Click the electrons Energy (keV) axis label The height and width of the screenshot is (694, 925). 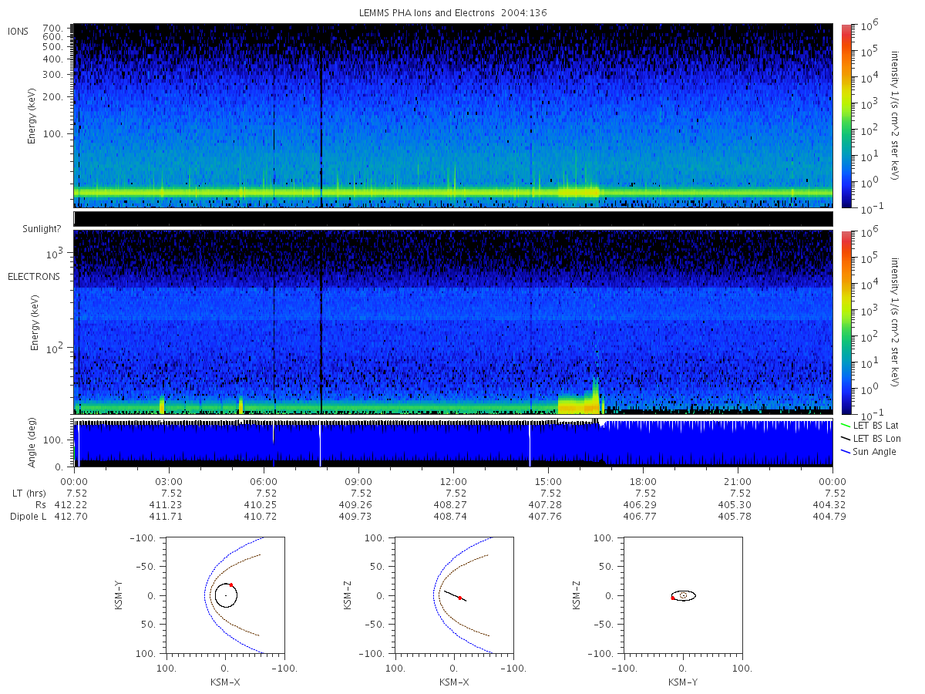click(x=34, y=322)
